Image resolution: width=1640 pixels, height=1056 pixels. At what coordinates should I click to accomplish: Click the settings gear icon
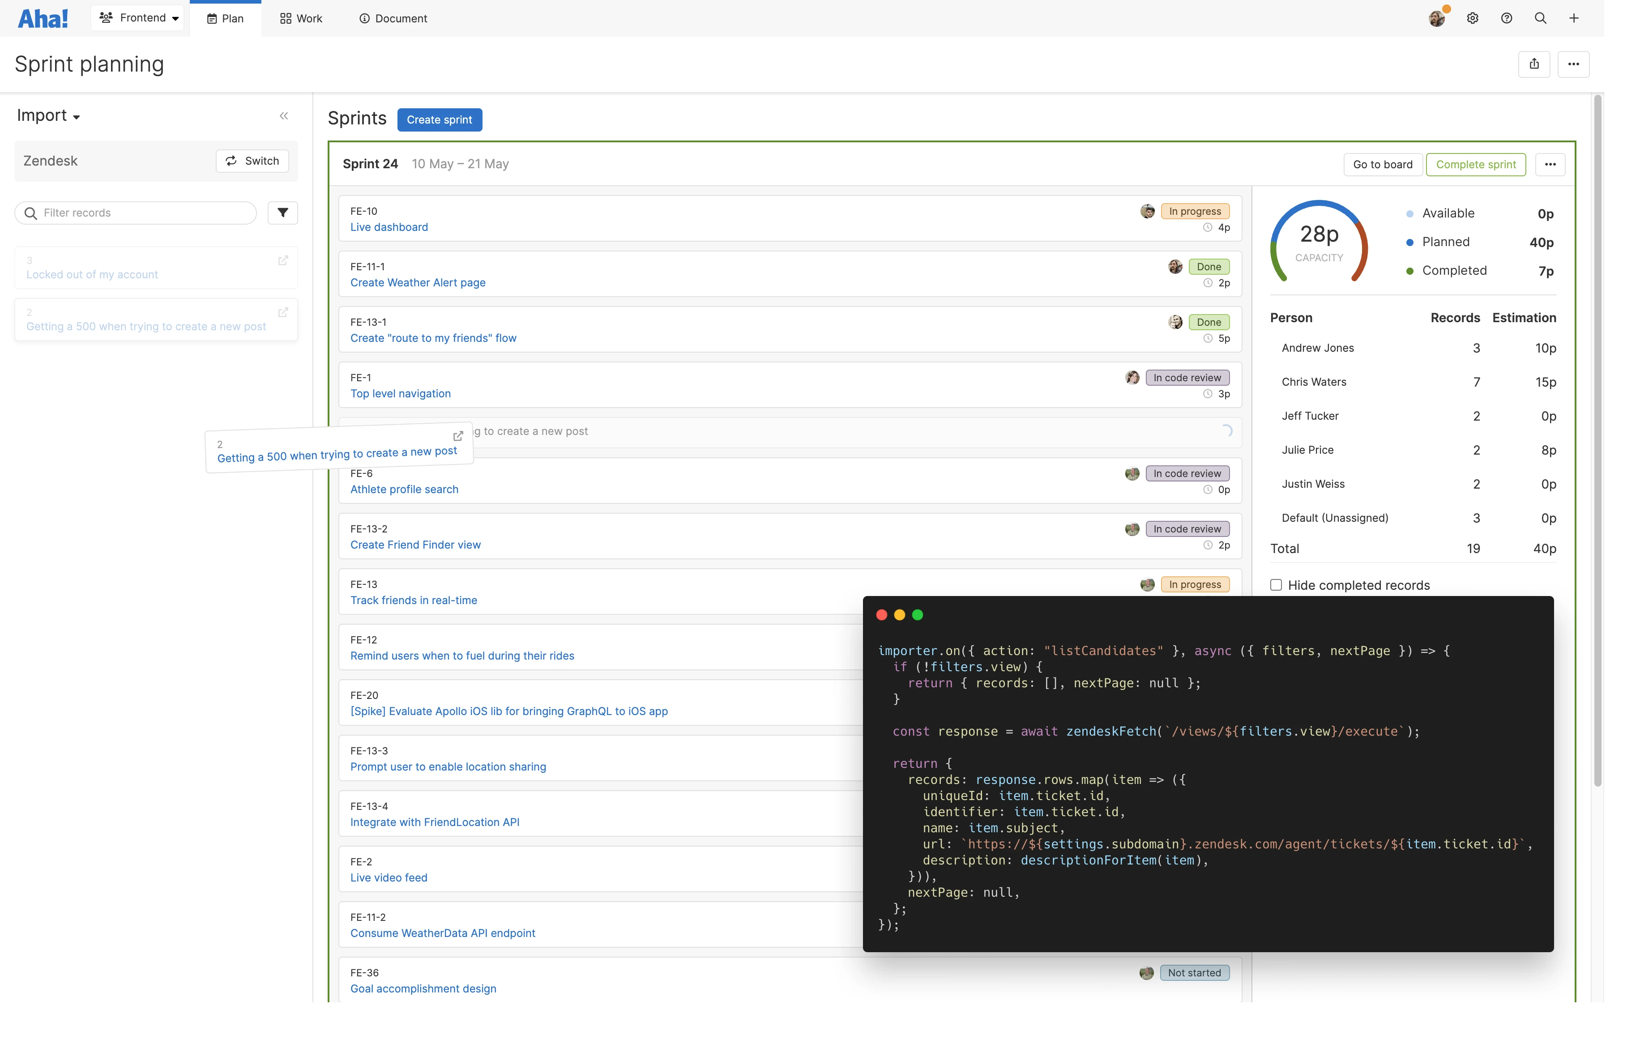click(x=1472, y=18)
